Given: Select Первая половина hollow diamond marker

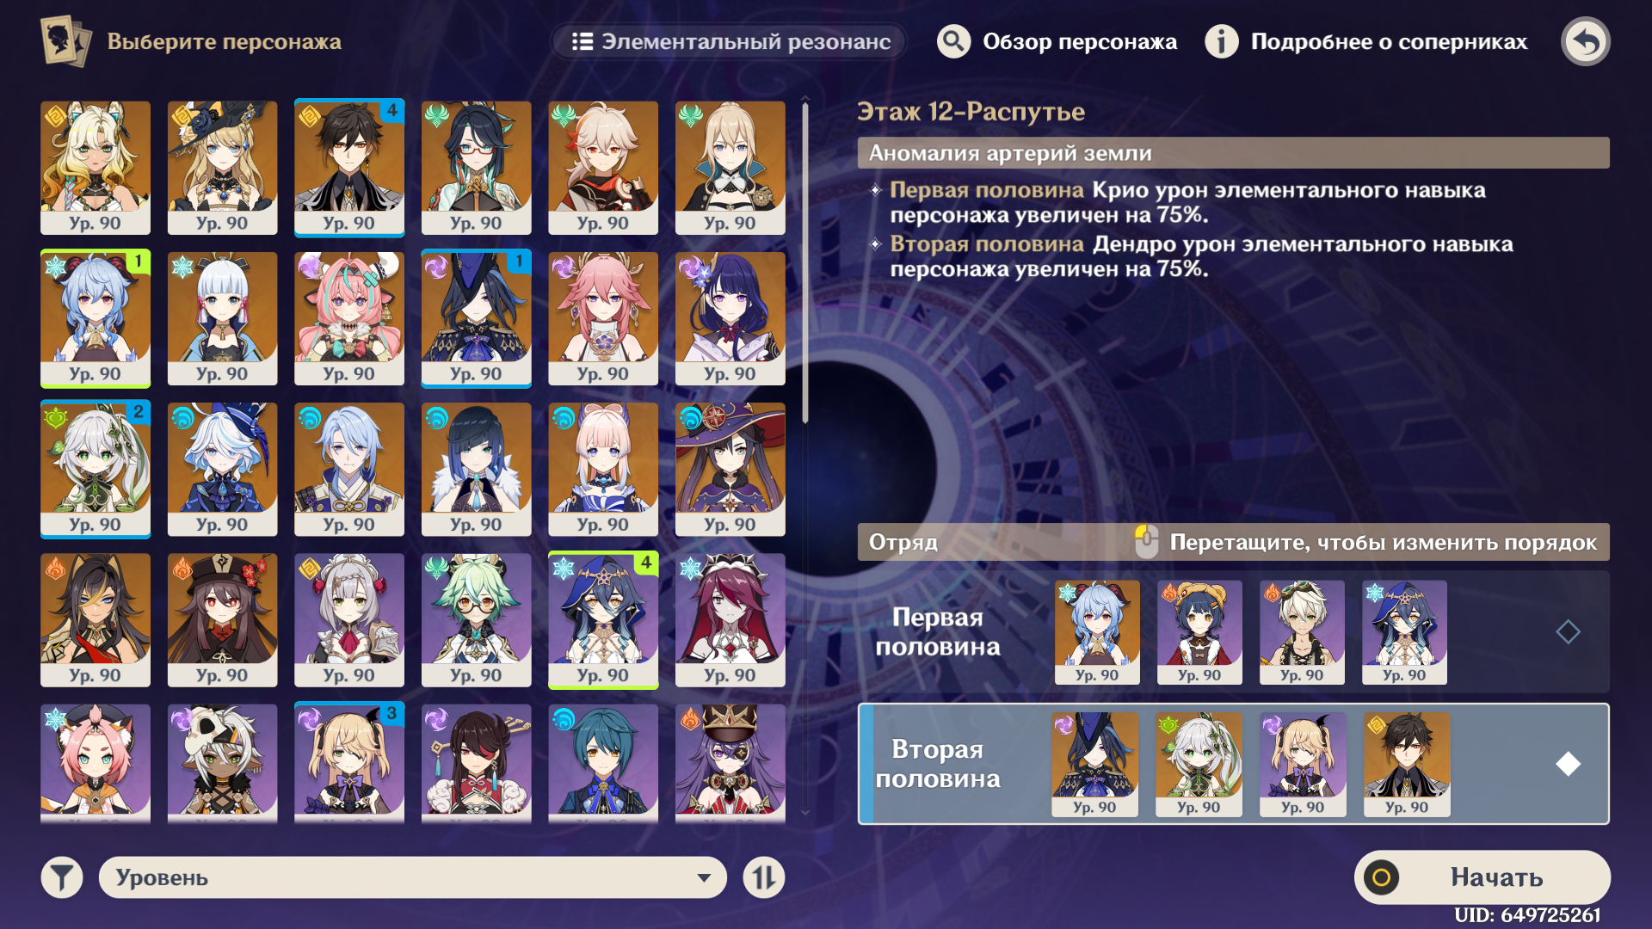Looking at the screenshot, I should click(1568, 632).
